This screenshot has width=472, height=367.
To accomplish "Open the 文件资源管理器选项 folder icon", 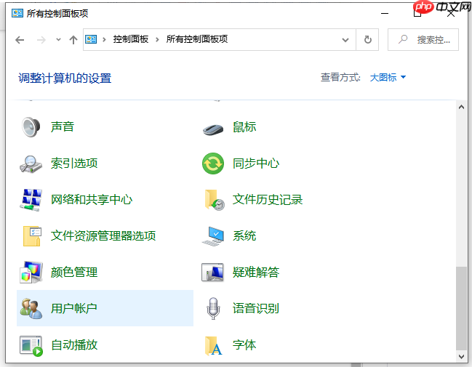I will point(32,236).
